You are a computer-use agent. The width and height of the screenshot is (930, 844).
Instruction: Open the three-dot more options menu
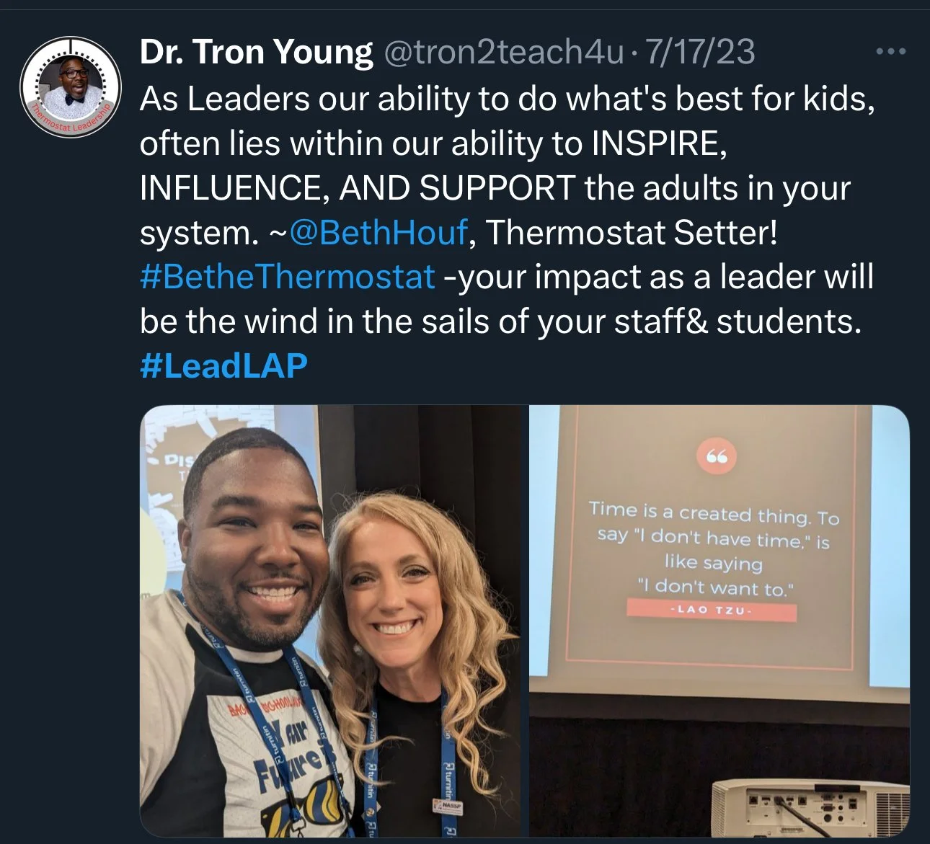890,52
